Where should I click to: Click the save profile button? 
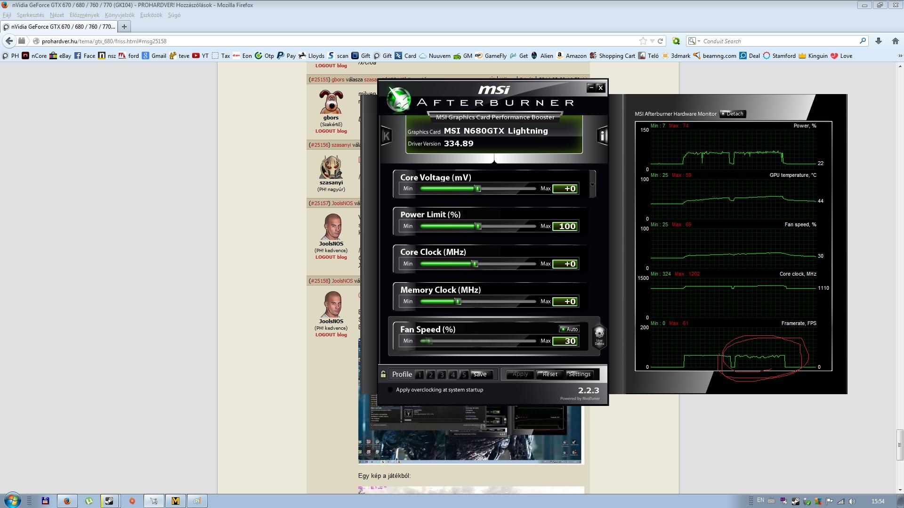tap(481, 374)
